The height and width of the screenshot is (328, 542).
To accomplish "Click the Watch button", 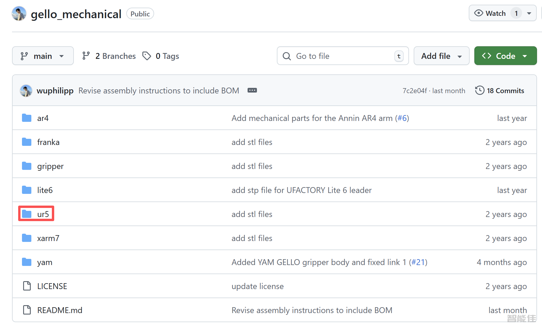I will point(491,13).
